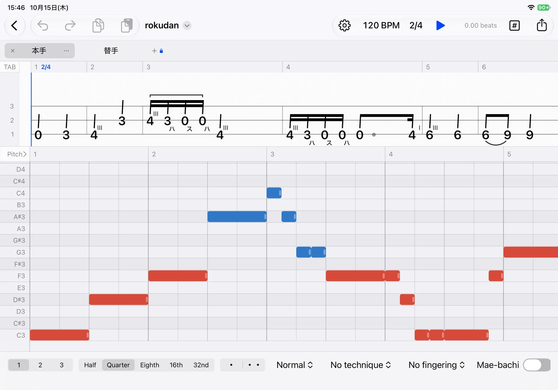Screen dimensions: 558x390
Task: Select string 1 in the selector
Action: tap(18, 365)
